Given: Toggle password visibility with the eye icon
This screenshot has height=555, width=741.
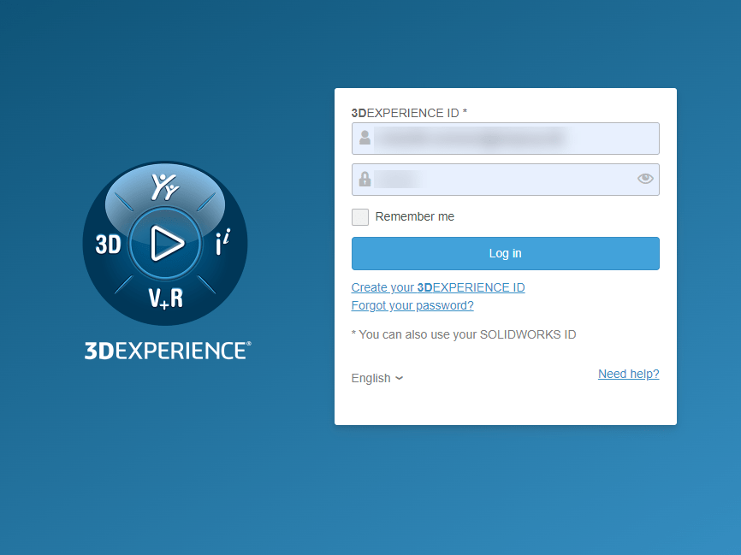Looking at the screenshot, I should [x=645, y=179].
